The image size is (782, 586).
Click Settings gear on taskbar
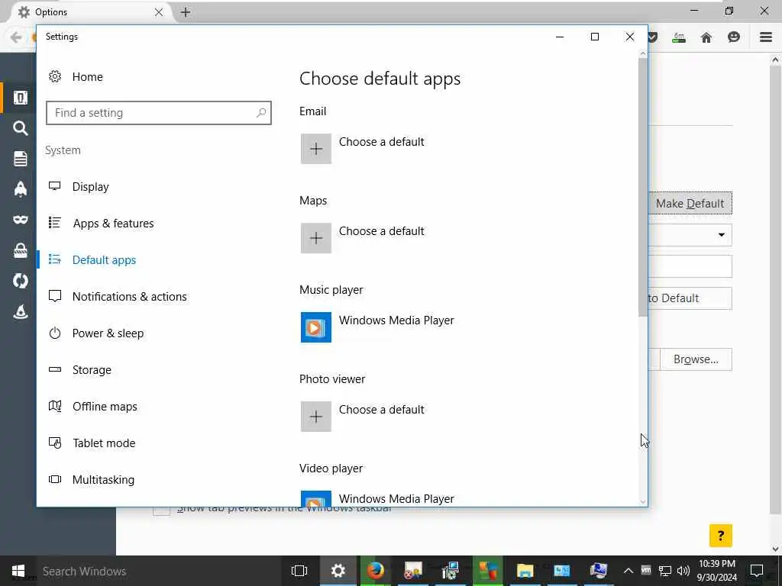pos(338,571)
